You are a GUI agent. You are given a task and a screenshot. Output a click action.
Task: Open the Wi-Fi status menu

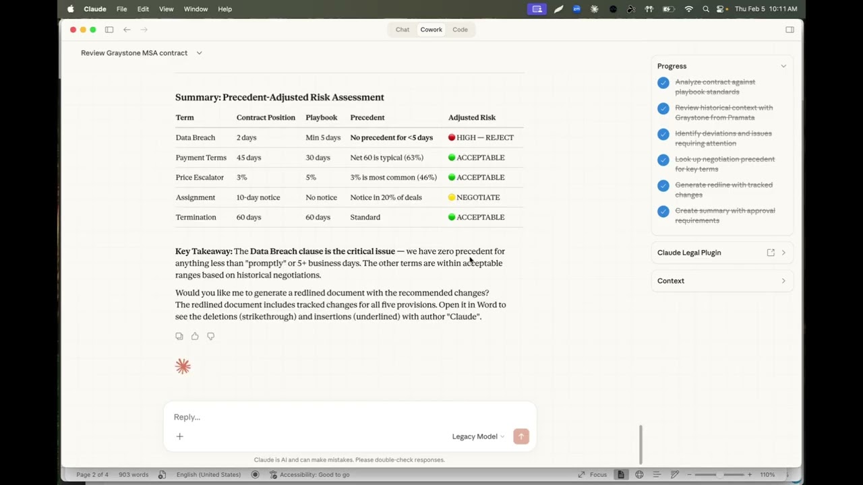point(688,9)
